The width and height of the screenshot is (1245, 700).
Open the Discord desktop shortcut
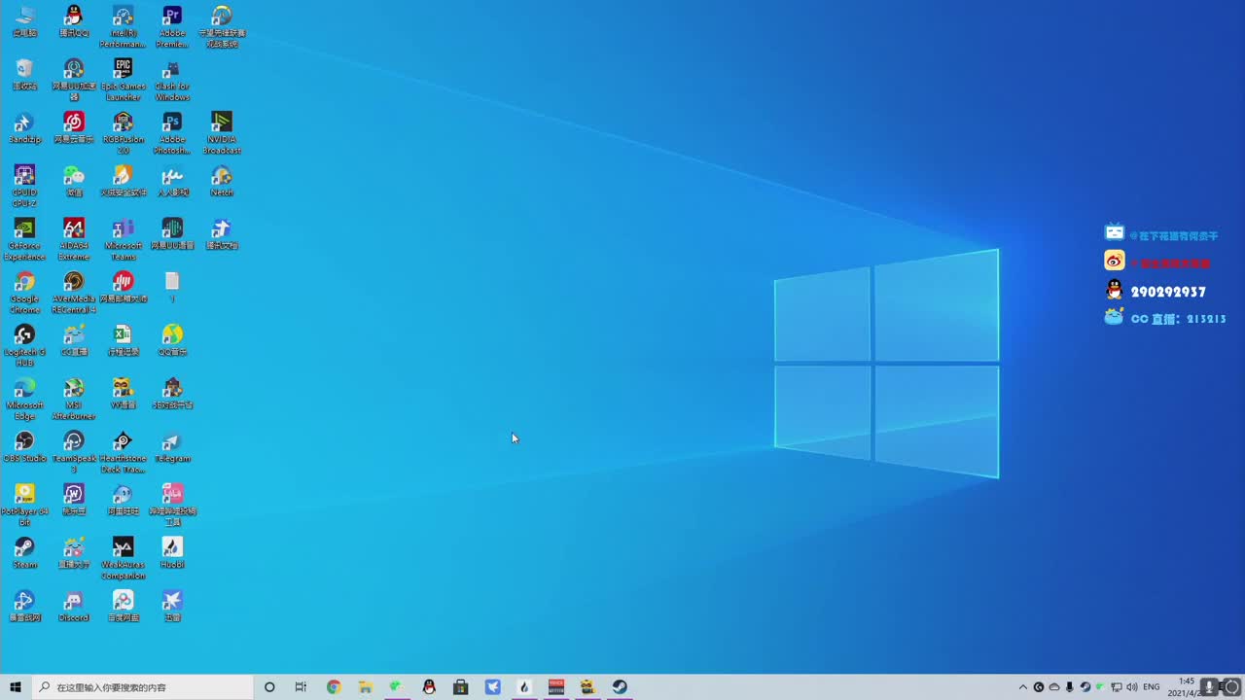click(x=74, y=606)
